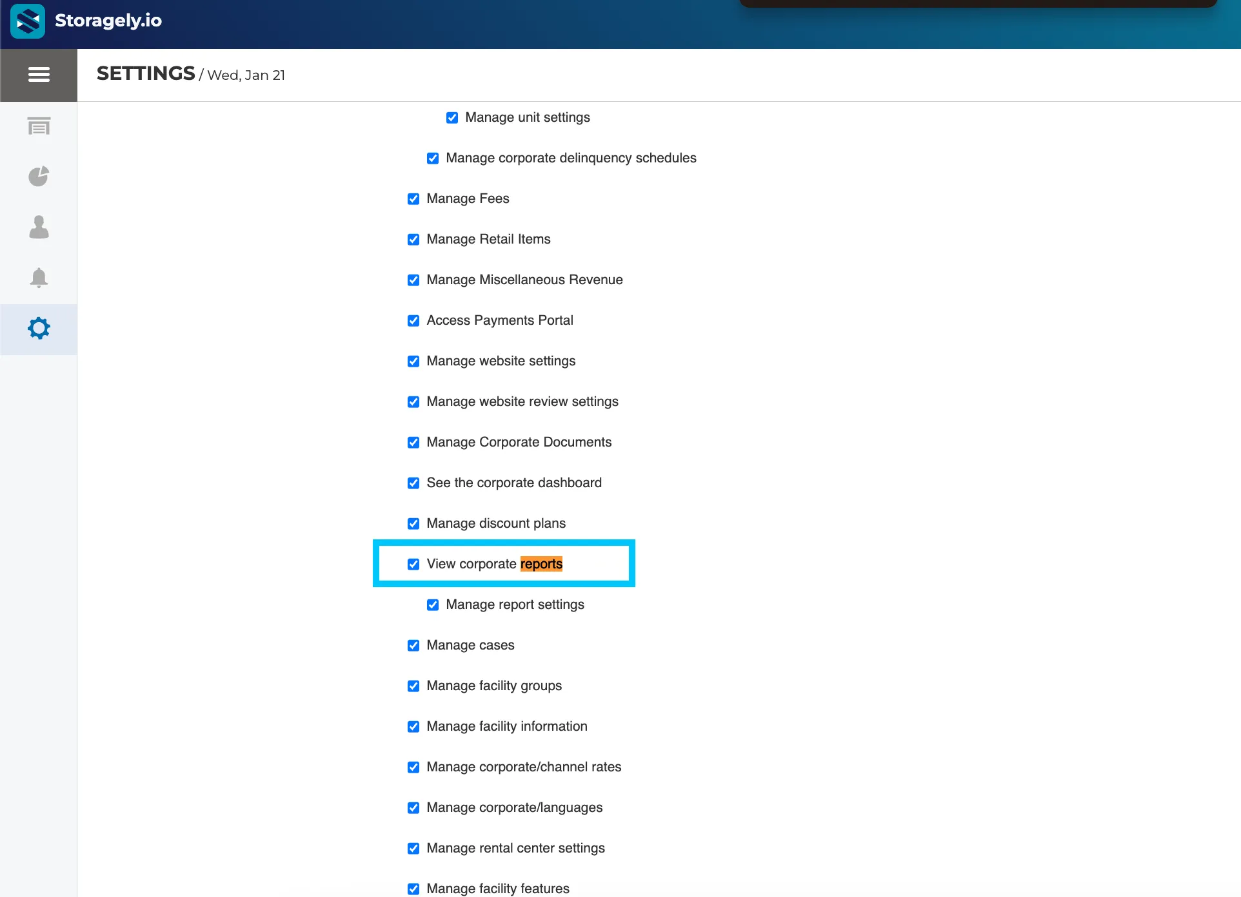1241x897 pixels.
Task: Open the hamburger menu
Action: [x=39, y=75]
